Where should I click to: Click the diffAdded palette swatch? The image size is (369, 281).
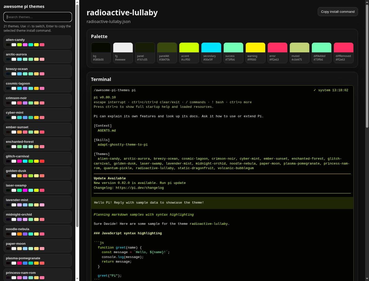(x=321, y=53)
